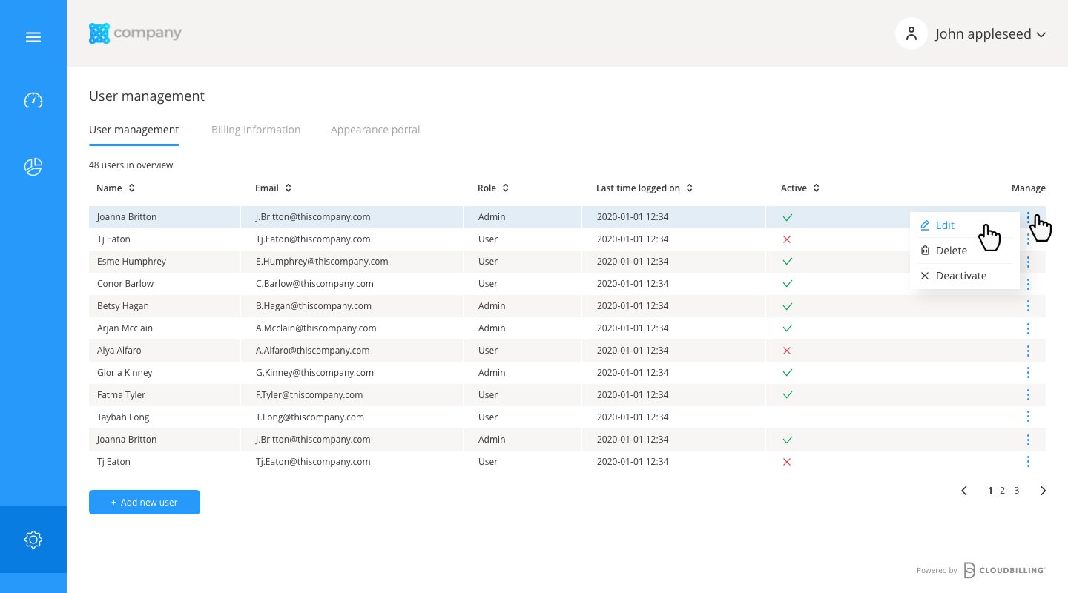
Task: Open the manage dots for Gloria Kinney
Action: point(1028,373)
